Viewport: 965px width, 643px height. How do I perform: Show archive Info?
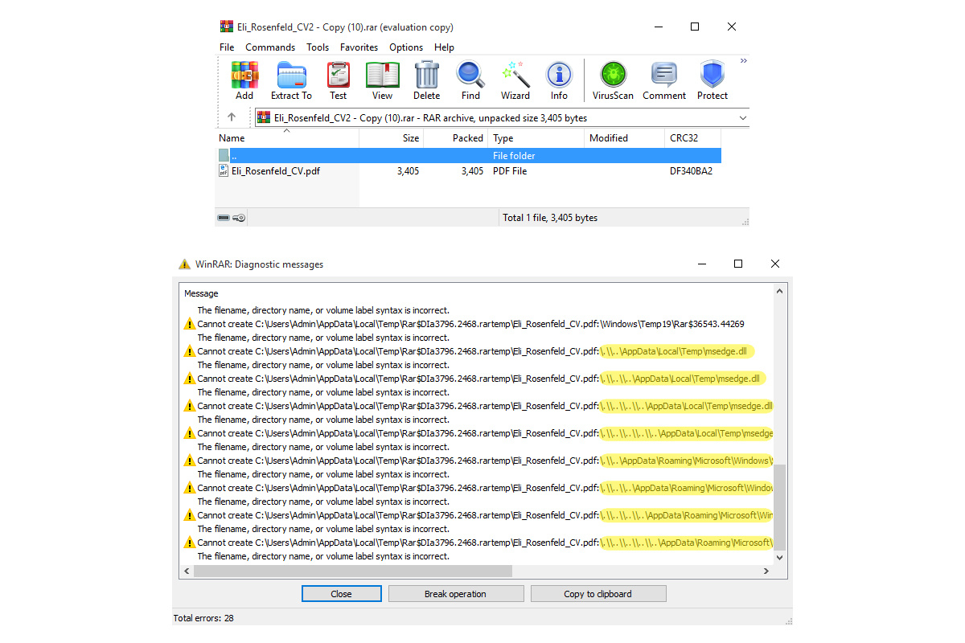pos(559,80)
